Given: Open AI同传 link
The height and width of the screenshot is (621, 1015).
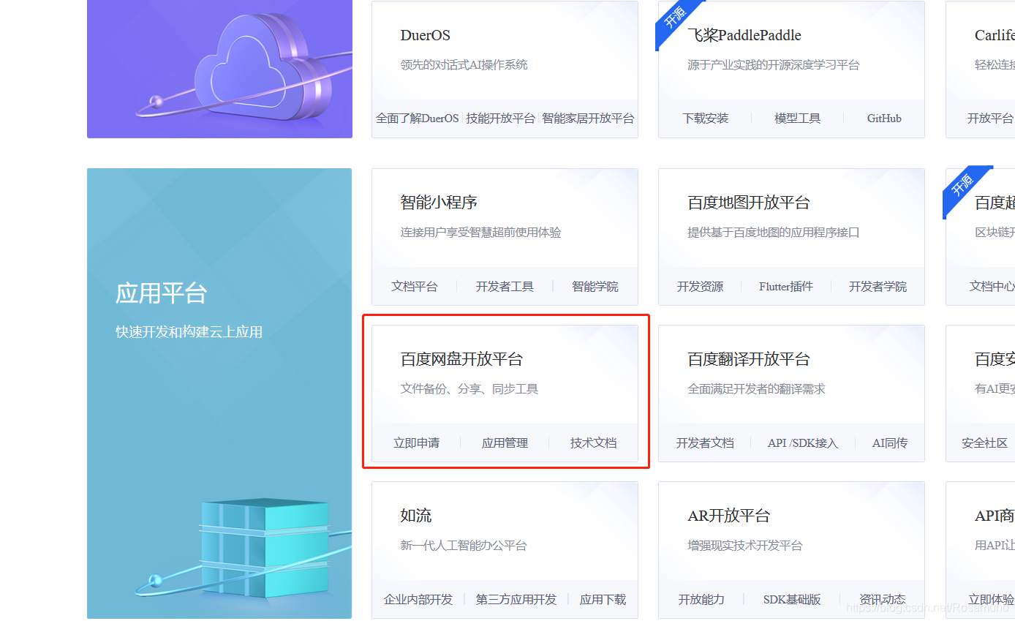Looking at the screenshot, I should [x=890, y=443].
